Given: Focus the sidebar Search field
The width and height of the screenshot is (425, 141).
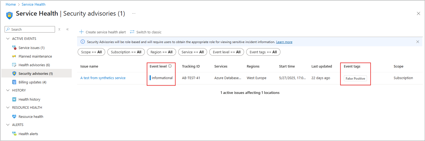Looking at the screenshot, I should click(x=30, y=29).
